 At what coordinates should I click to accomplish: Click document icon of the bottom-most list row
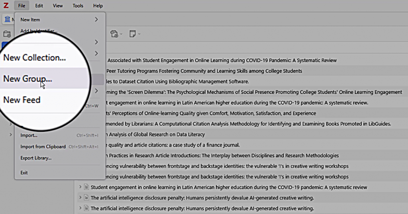(86, 208)
